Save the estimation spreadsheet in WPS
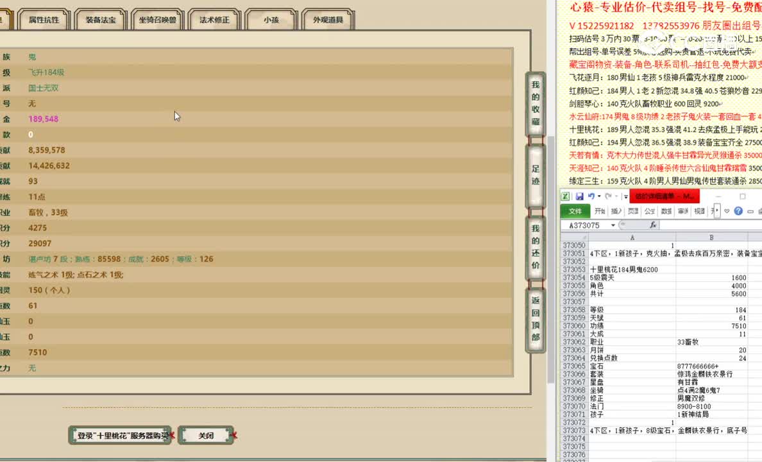 click(x=579, y=195)
